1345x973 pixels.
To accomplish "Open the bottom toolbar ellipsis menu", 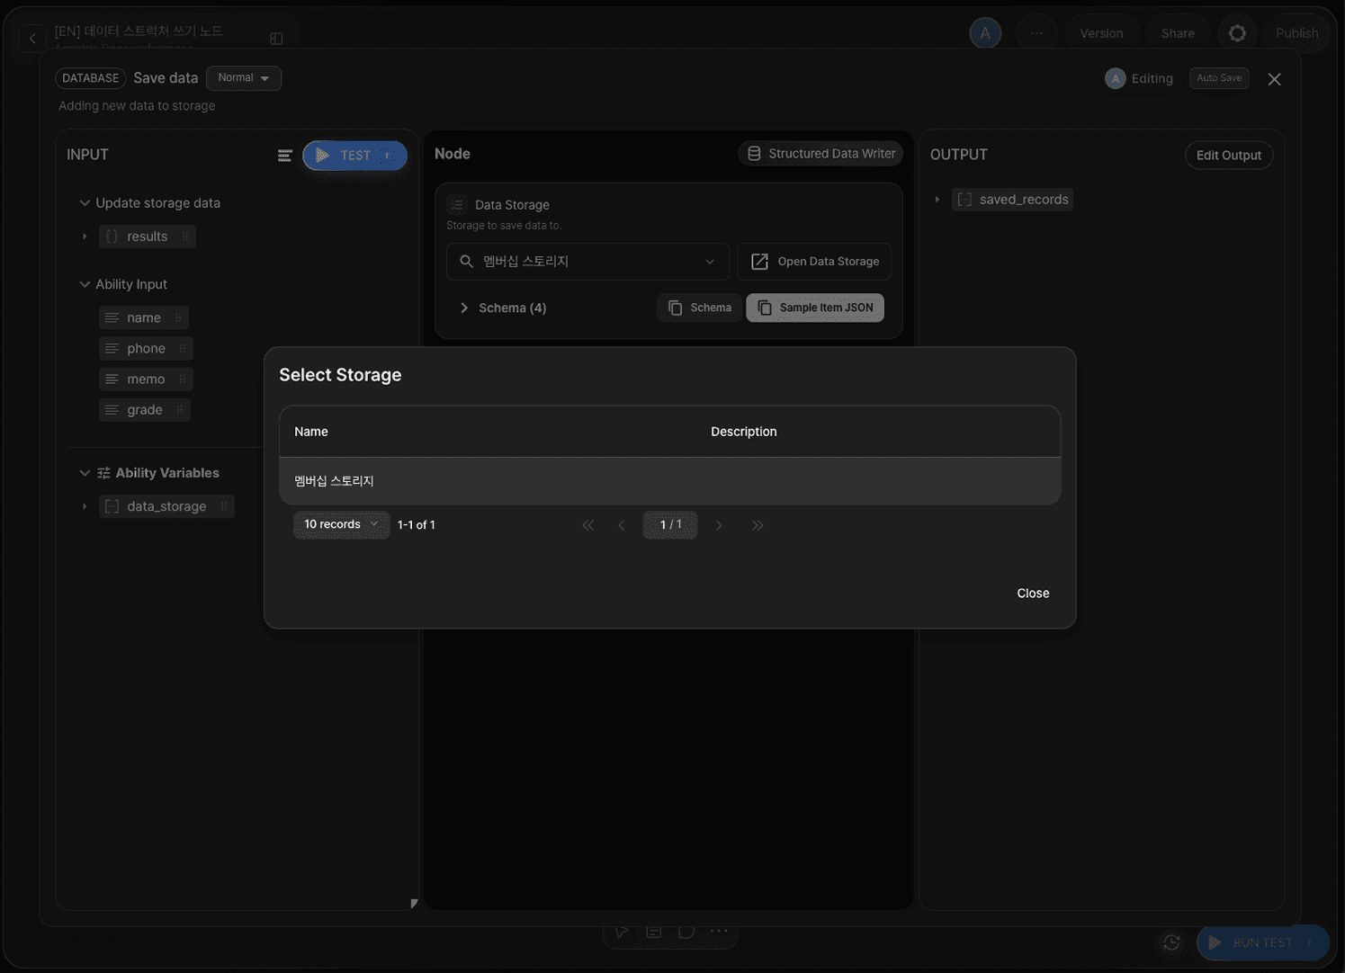I will pyautogui.click(x=719, y=933).
